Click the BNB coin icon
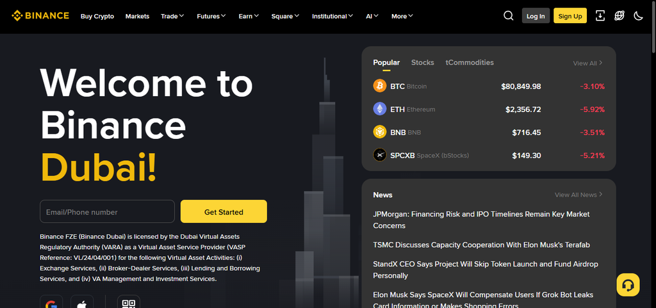Image resolution: width=656 pixels, height=308 pixels. 379,132
